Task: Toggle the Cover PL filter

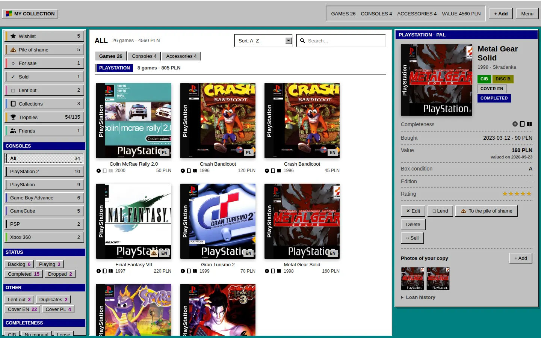Action: point(58,309)
